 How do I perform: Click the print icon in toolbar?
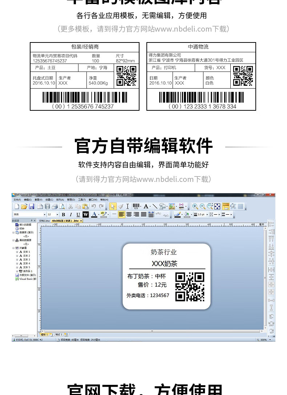tap(55, 207)
